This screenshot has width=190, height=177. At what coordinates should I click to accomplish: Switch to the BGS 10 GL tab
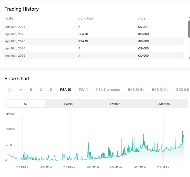160,90
